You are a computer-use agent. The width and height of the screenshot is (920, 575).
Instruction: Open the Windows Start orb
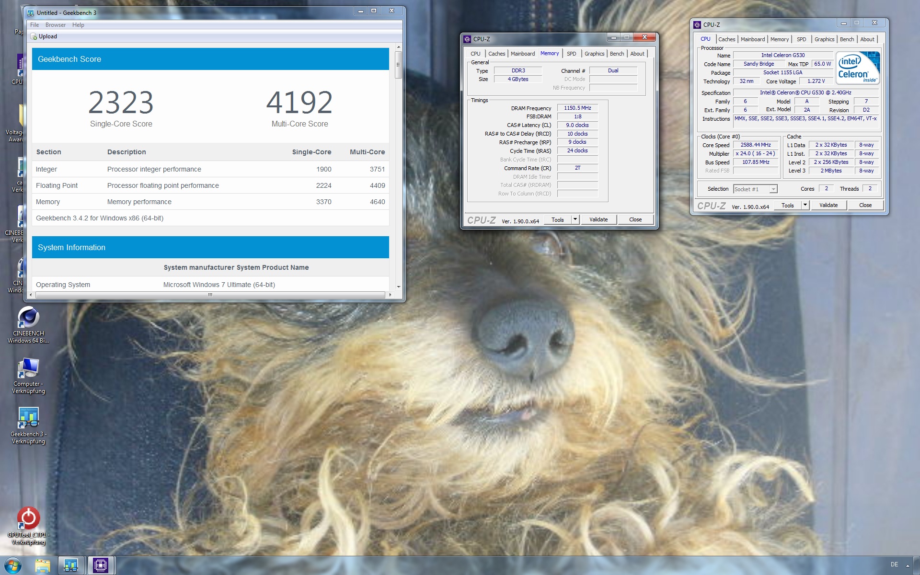(13, 565)
